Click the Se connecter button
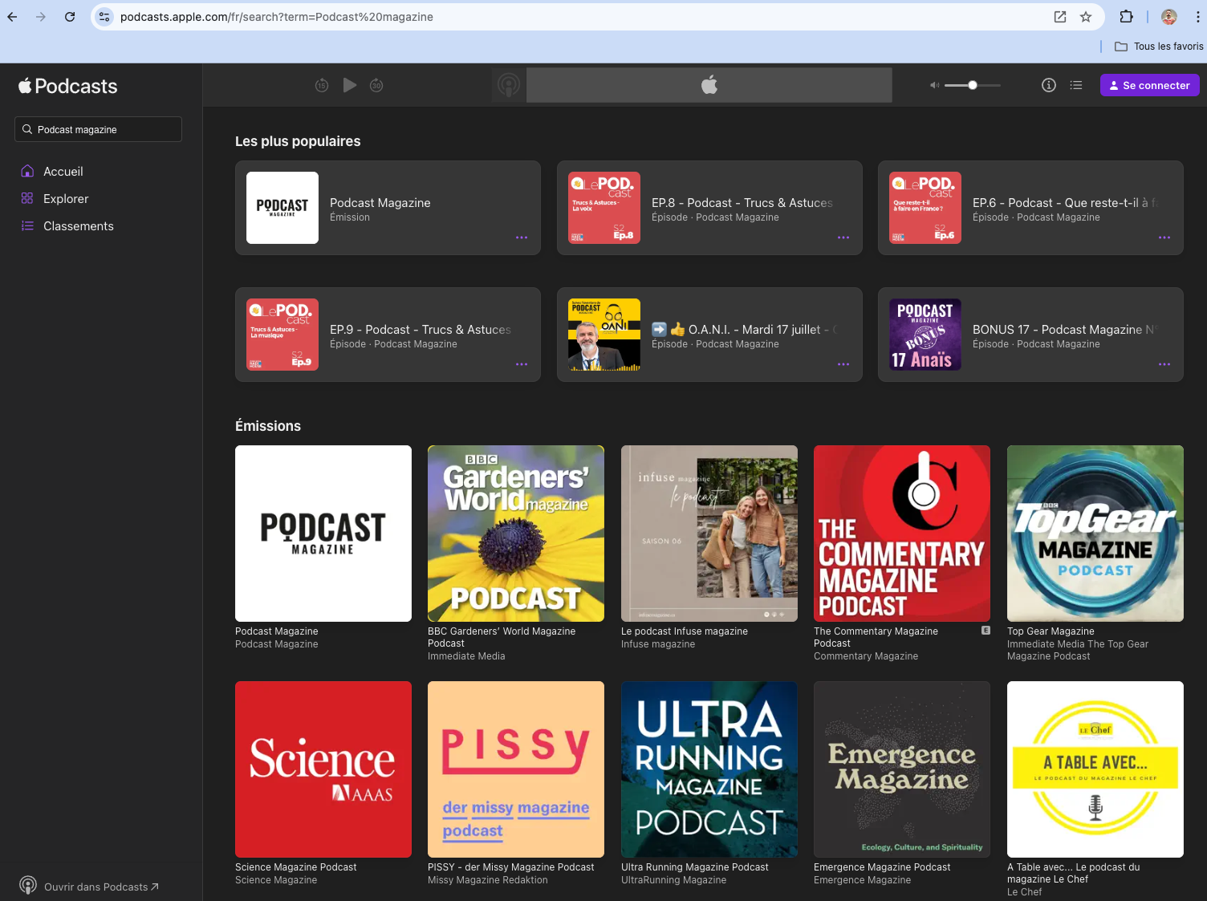Image resolution: width=1207 pixels, height=901 pixels. point(1149,84)
